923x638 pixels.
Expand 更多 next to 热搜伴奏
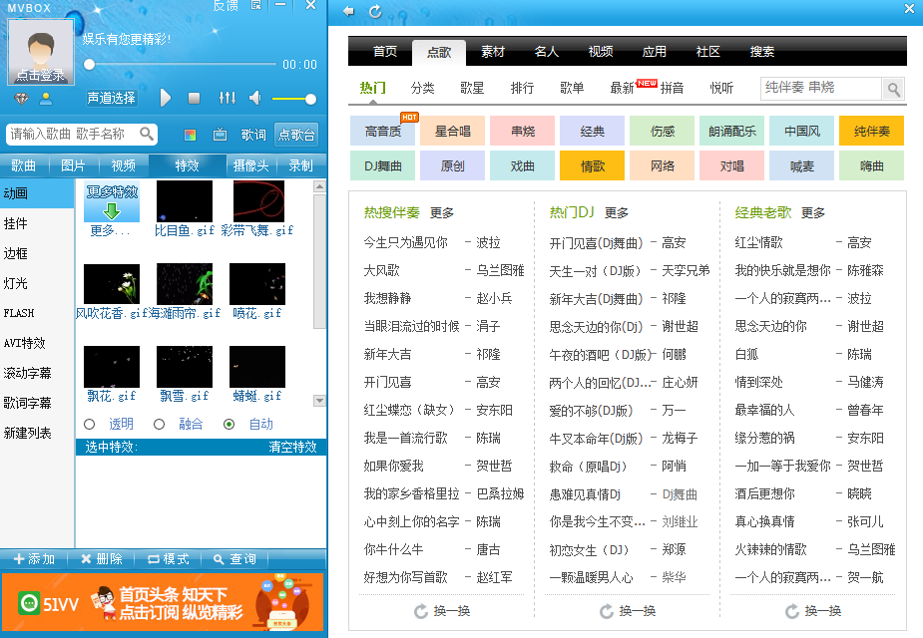click(x=442, y=212)
